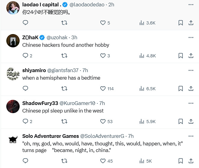Viewport: 199px width, 168px height.
Task: Open more menu on Z()haK's tweet
Action: (x=191, y=37)
